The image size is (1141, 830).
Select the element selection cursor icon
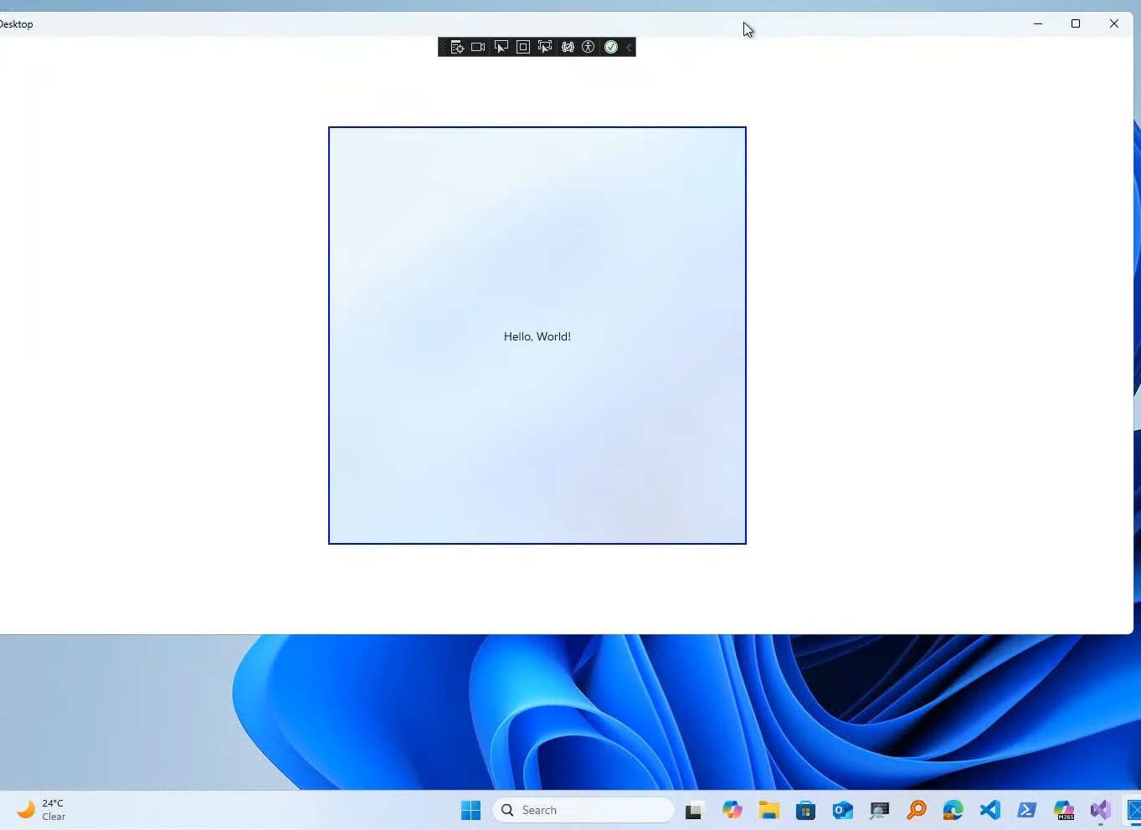(x=501, y=47)
